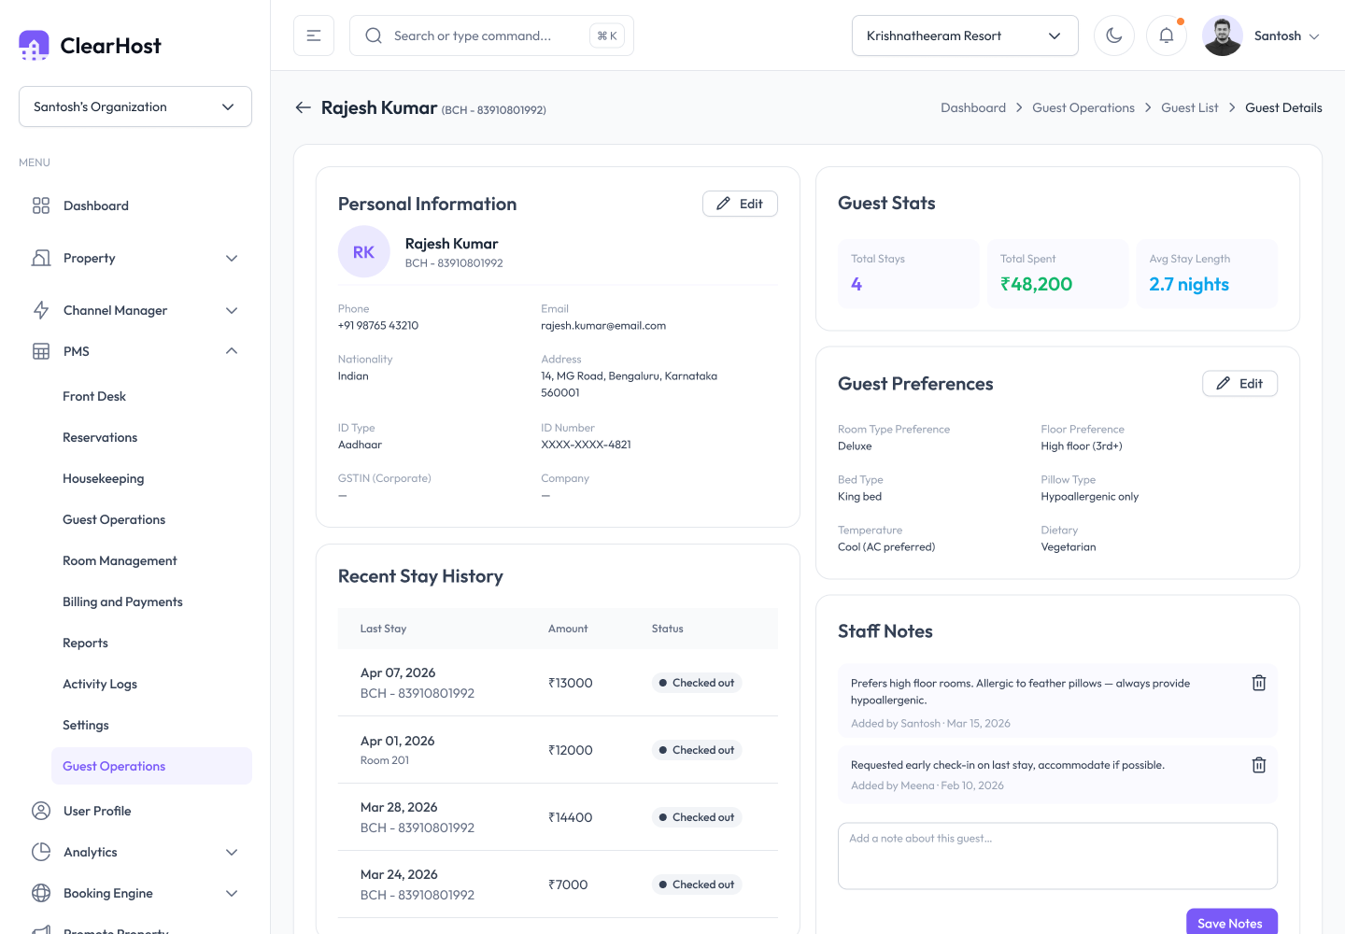Click the Dashboard grid icon in sidebar
Screen dimensions: 1345x934
[x=41, y=205]
